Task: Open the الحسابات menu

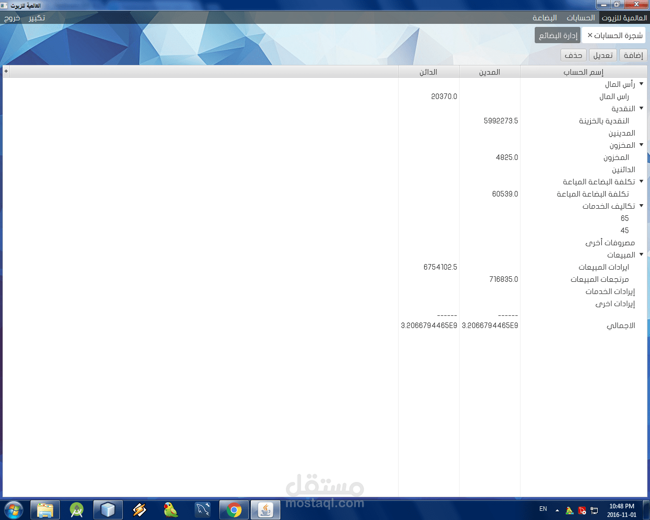Action: pyautogui.click(x=581, y=18)
